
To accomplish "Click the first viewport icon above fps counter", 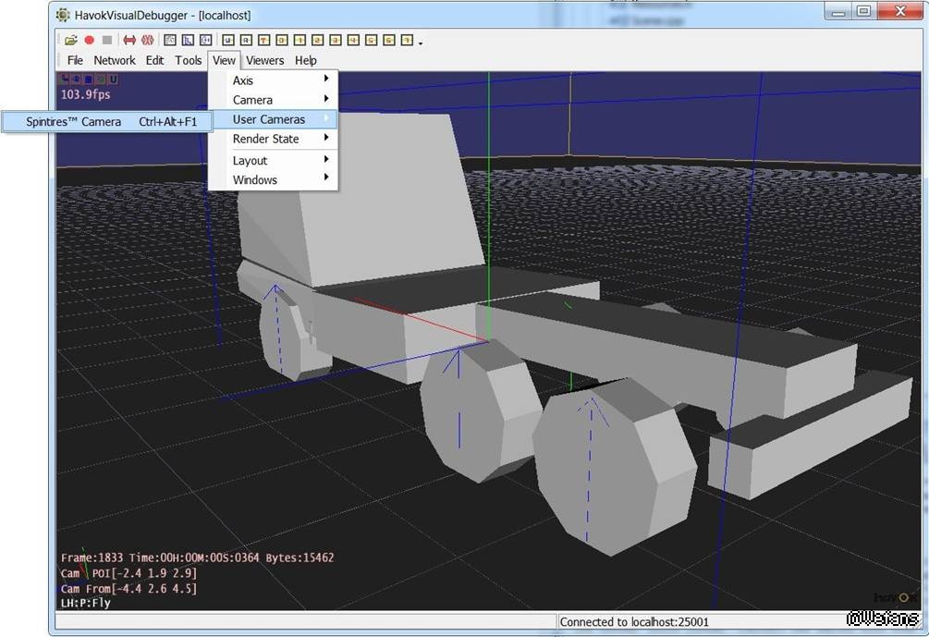I will tap(66, 80).
